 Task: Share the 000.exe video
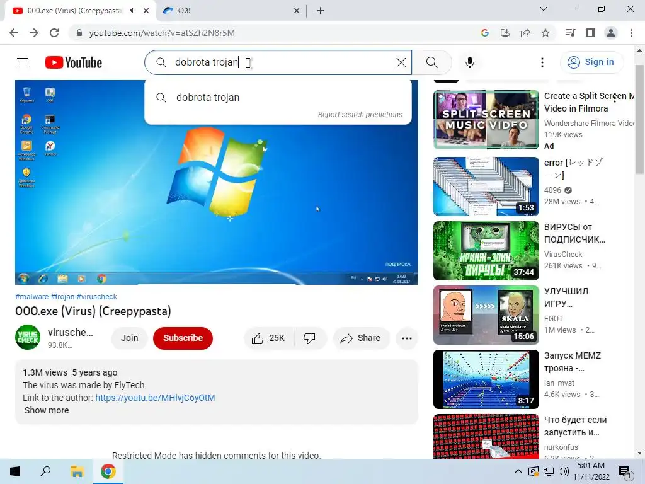click(x=361, y=338)
